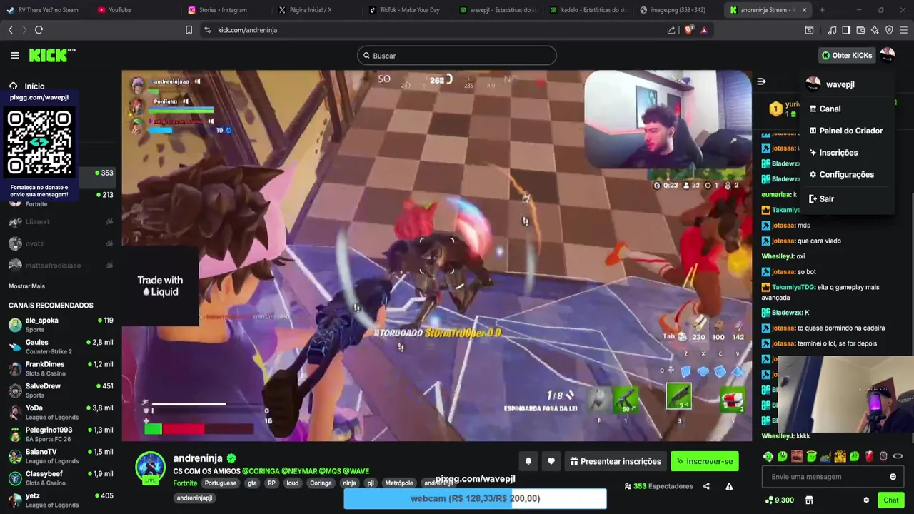Click the webcam donation goal bar
The image size is (914, 514).
[475, 498]
